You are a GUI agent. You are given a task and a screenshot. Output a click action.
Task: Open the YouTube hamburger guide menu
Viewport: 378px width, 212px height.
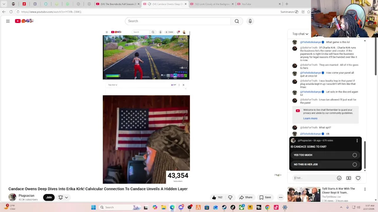tap(8, 21)
